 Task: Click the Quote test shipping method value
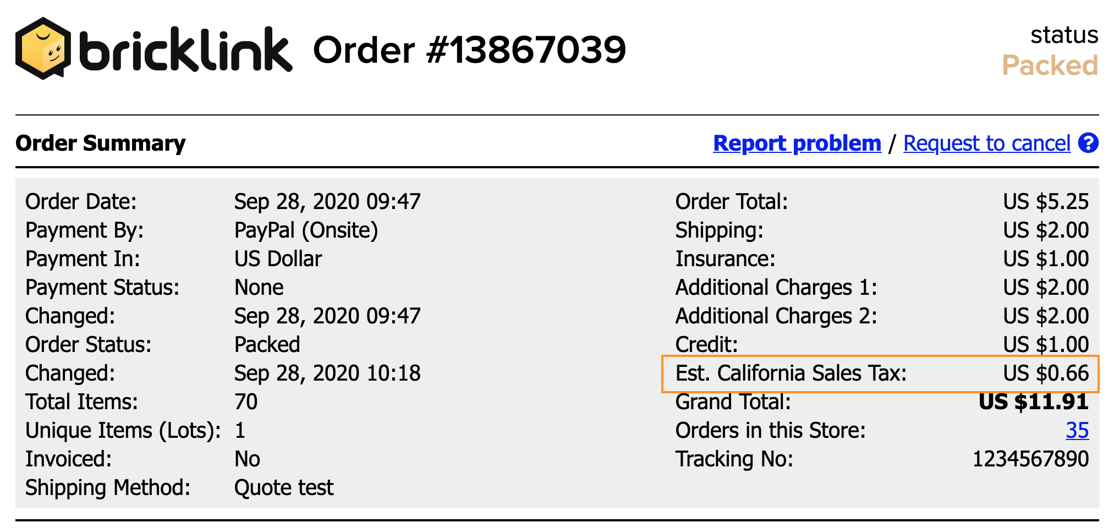283,488
